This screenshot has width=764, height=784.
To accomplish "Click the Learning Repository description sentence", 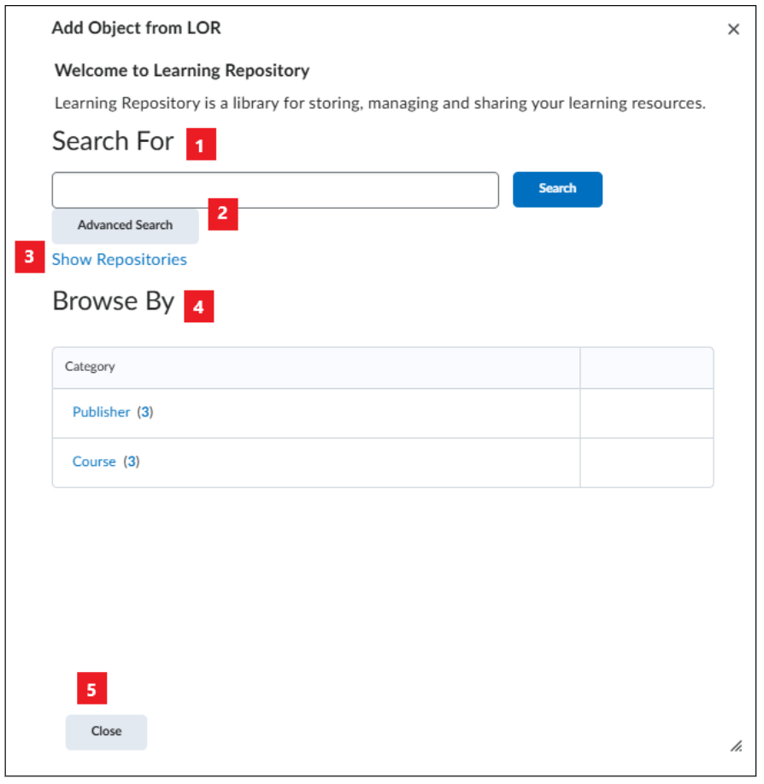I will [379, 103].
